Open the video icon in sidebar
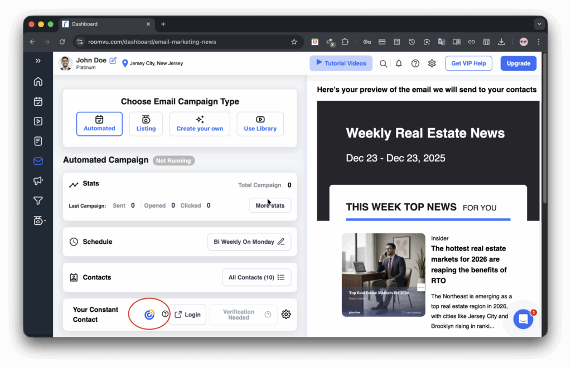The width and height of the screenshot is (571, 368). pos(38,121)
